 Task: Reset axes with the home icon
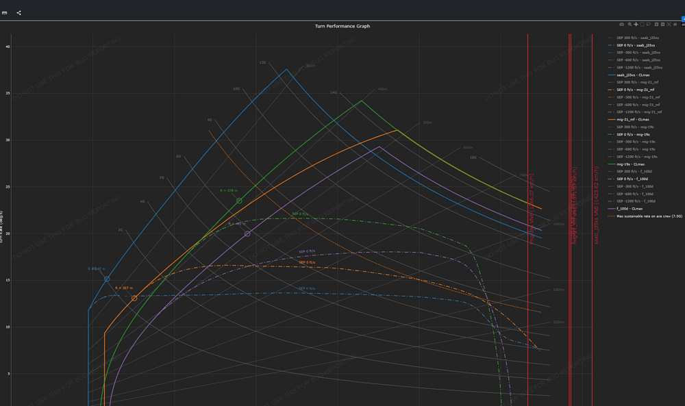(675, 25)
